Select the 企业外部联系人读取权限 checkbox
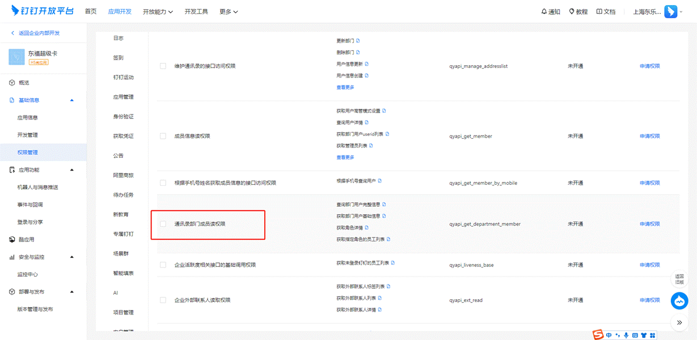 click(163, 300)
